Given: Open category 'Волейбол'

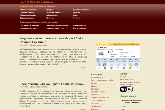Looking at the screenshot, I should (95, 95).
